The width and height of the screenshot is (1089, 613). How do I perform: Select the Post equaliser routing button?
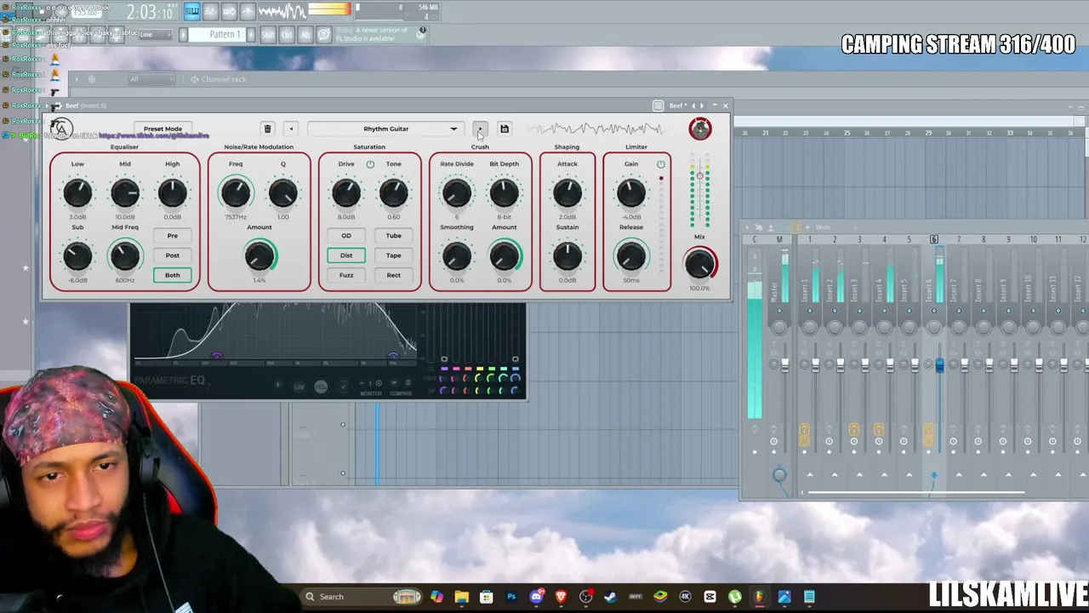173,255
